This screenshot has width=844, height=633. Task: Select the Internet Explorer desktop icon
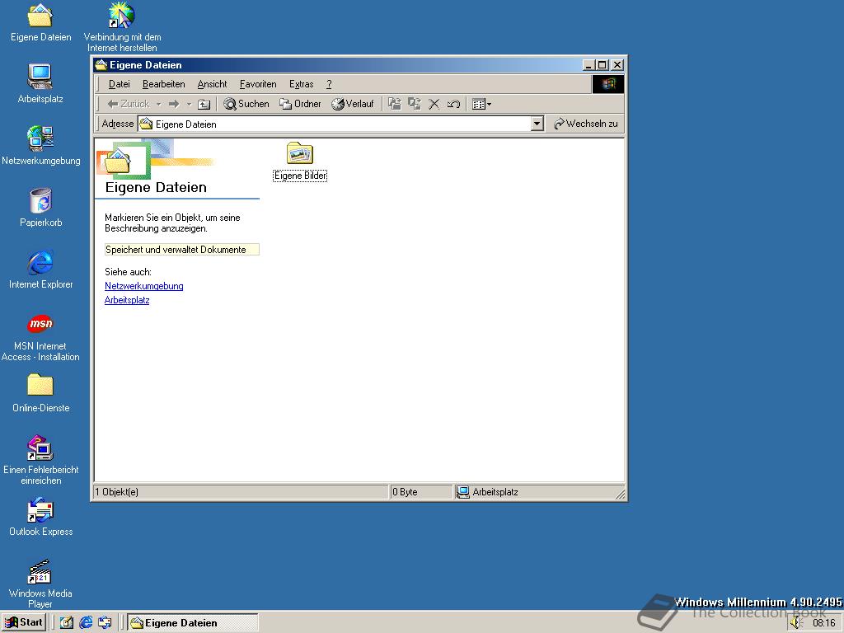(x=41, y=270)
